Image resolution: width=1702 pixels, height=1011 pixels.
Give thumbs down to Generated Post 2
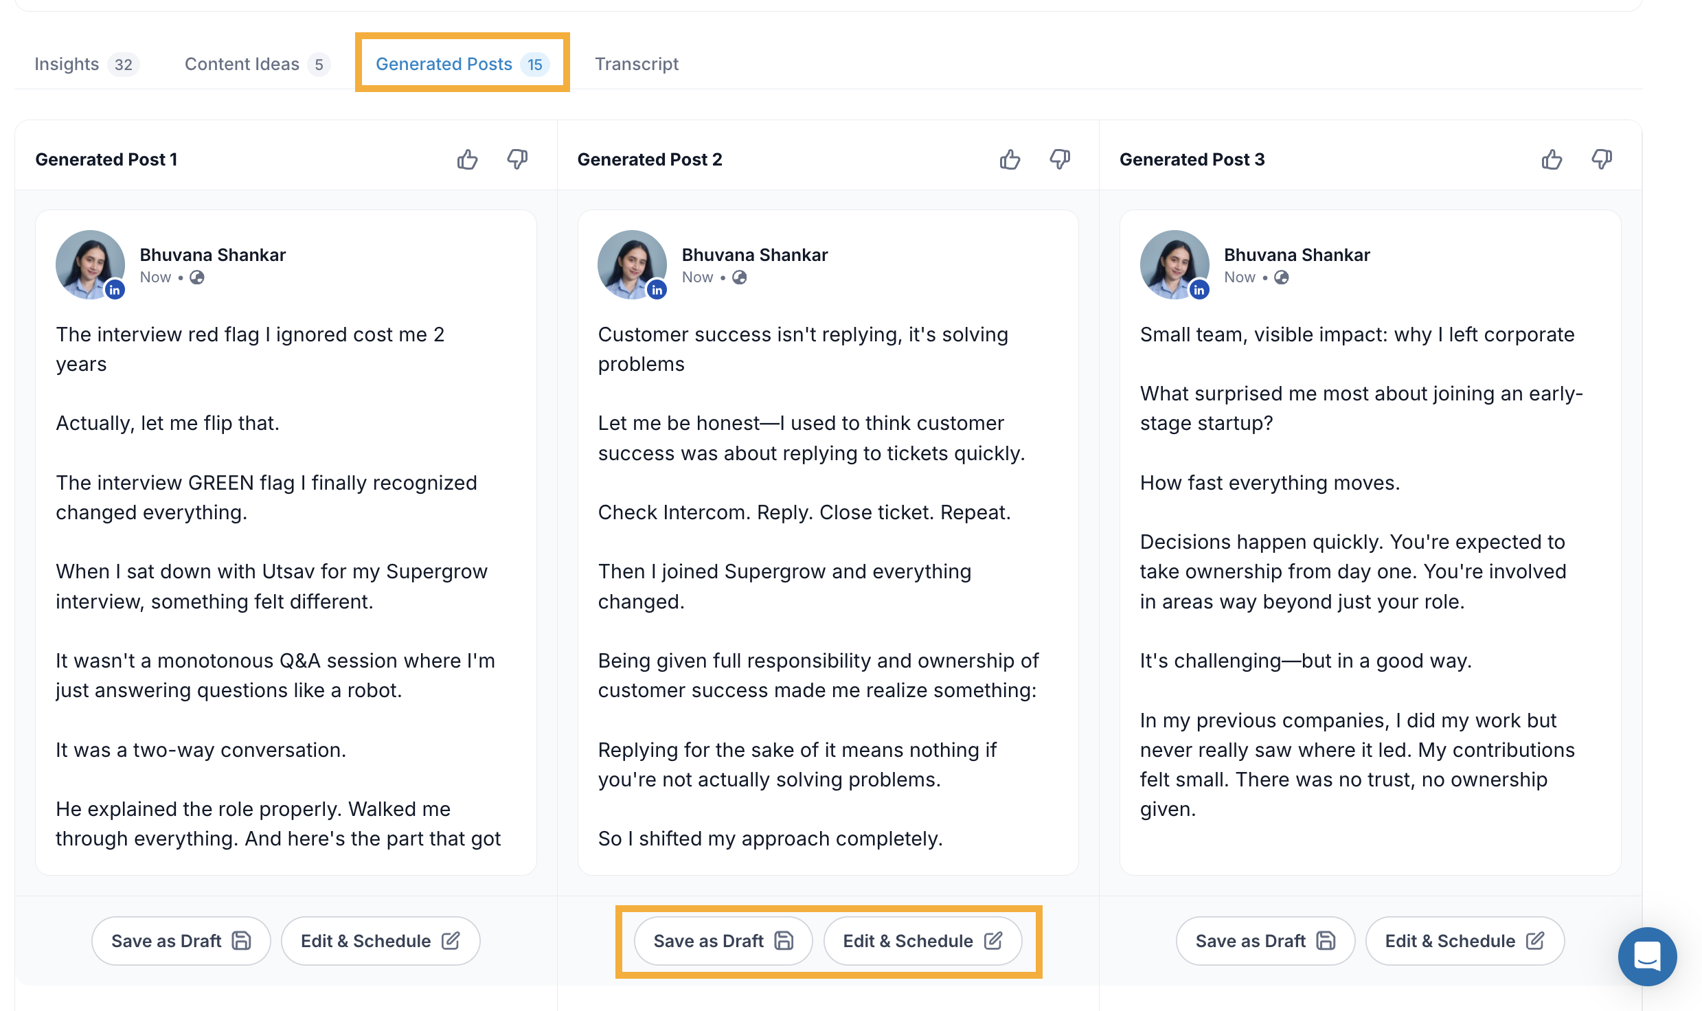tap(1060, 159)
